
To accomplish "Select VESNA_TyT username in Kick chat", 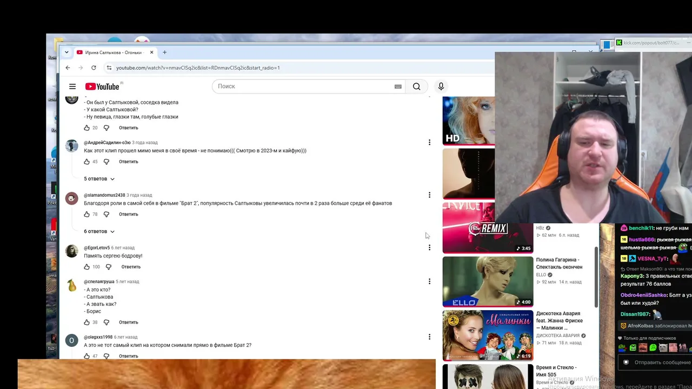I will pyautogui.click(x=653, y=259).
